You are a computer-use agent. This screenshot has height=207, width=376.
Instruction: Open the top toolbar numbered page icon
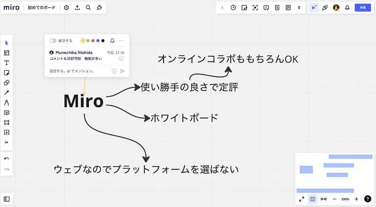coord(277,7)
